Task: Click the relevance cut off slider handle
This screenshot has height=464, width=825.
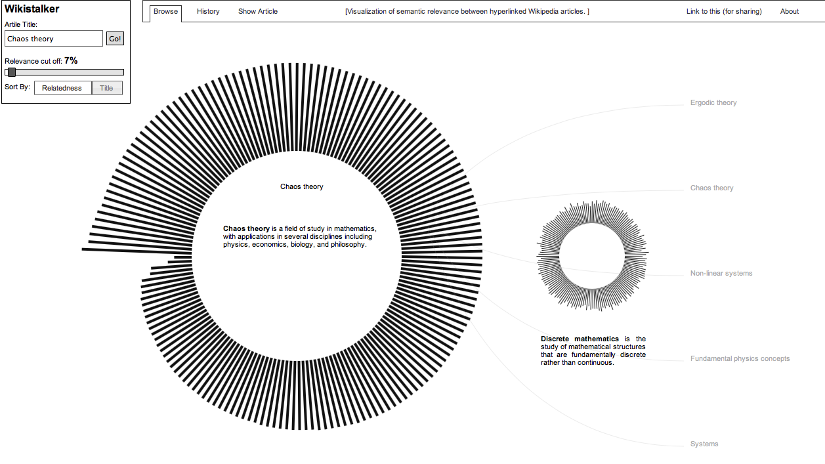Action: pyautogui.click(x=11, y=72)
